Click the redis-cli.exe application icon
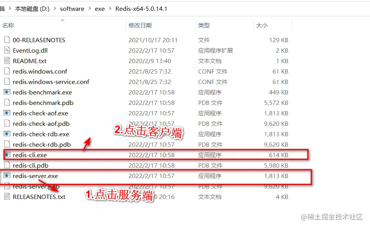Image resolution: width=370 pixels, height=228 pixels. point(8,155)
